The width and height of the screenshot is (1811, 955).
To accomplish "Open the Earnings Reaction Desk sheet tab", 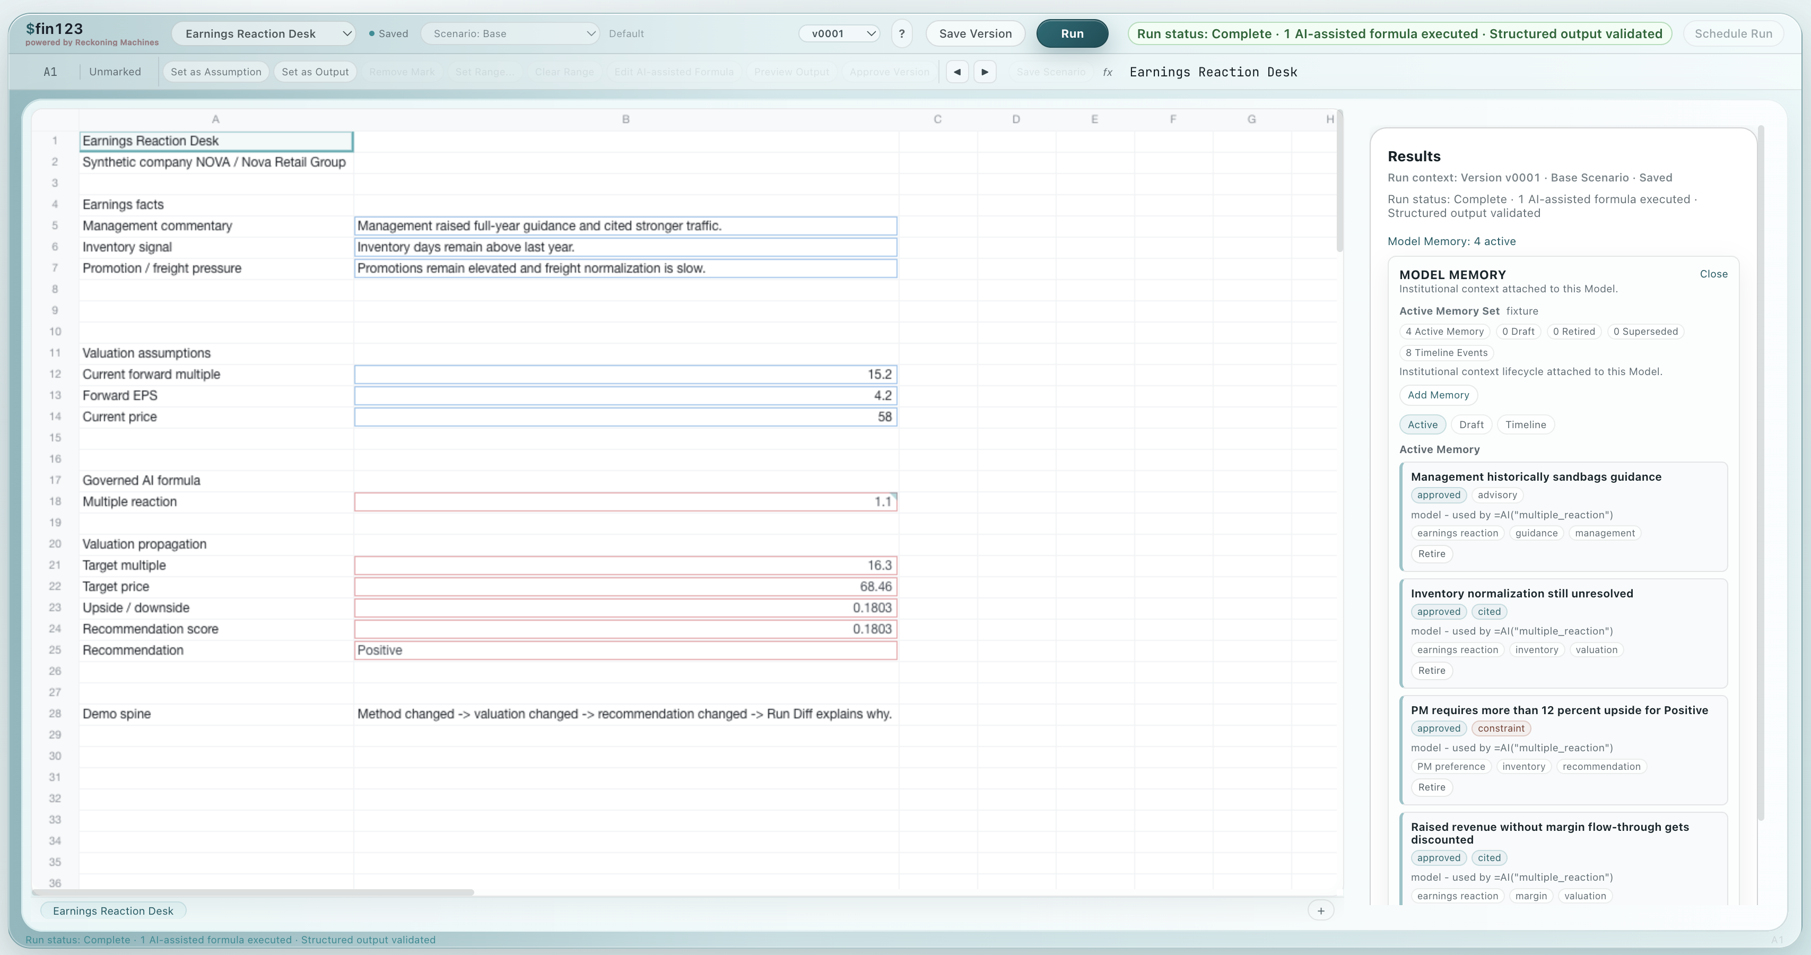I will pos(112,910).
